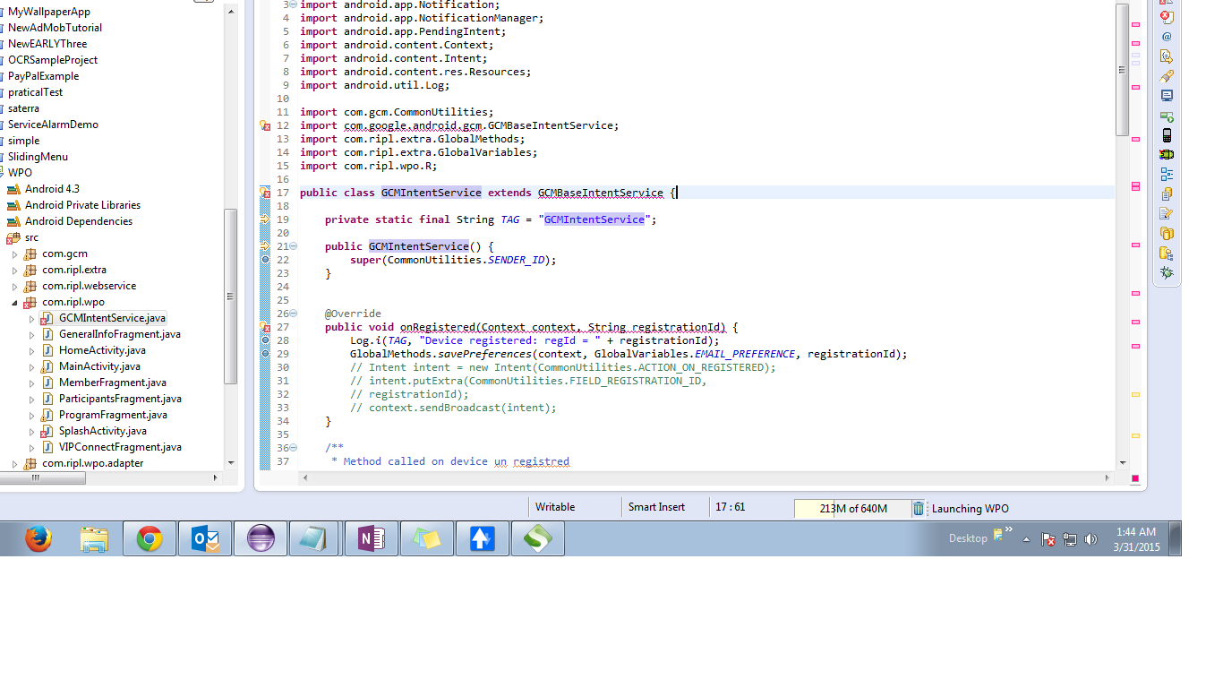This screenshot has width=1223, height=688.
Task: Open OneNote from the taskbar
Action: (372, 538)
